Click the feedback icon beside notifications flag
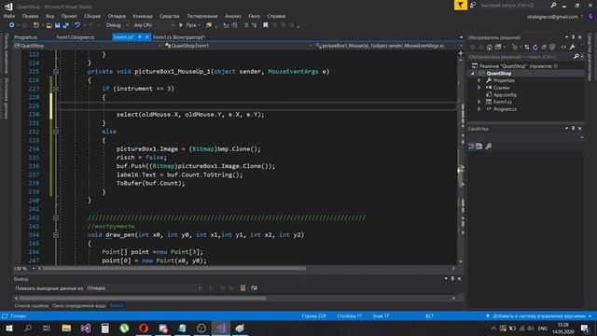Image resolution: width=597 pixels, height=336 pixels. pyautogui.click(x=473, y=5)
